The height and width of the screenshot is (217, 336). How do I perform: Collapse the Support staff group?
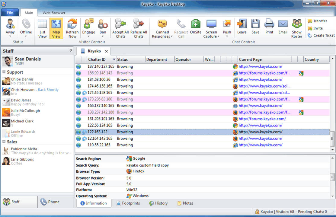point(4,72)
